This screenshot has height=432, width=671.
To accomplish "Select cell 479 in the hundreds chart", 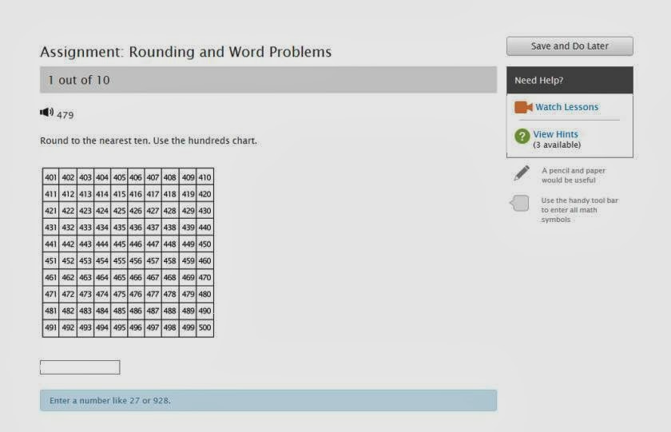I will 188,295.
